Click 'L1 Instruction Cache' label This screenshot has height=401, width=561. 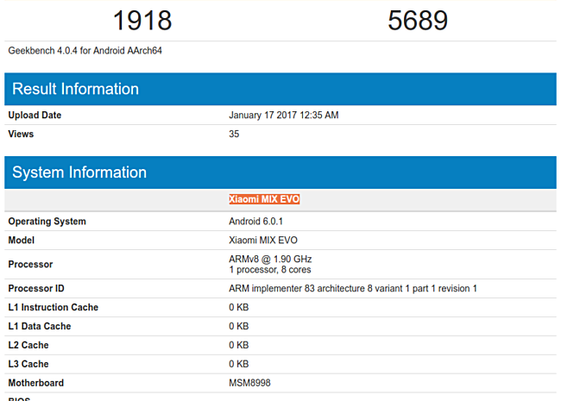[x=54, y=307]
